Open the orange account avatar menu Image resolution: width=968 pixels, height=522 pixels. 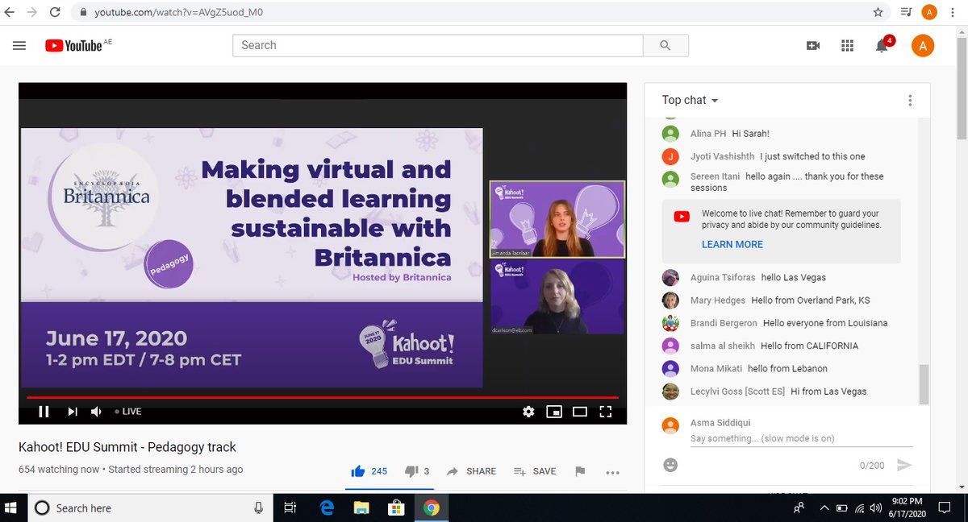coord(923,45)
